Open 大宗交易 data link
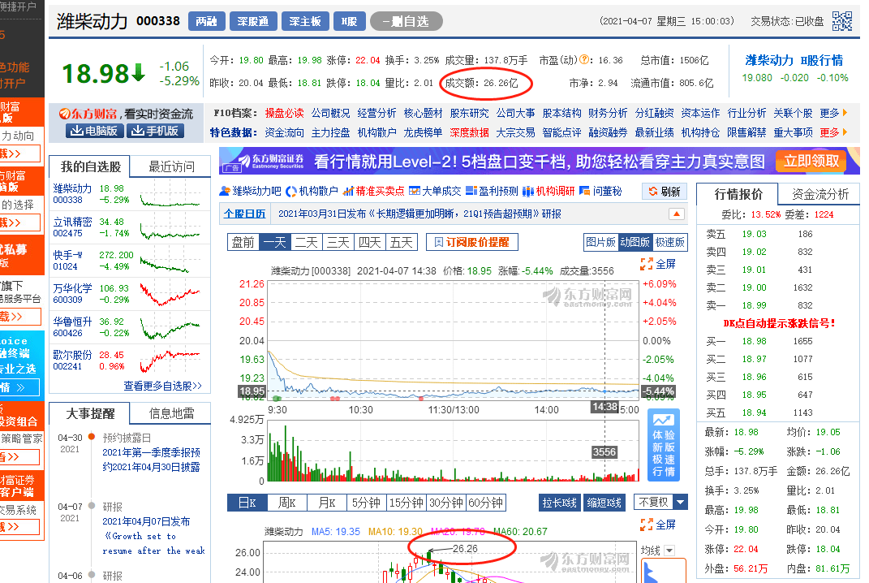This screenshot has width=869, height=583. coord(515,132)
